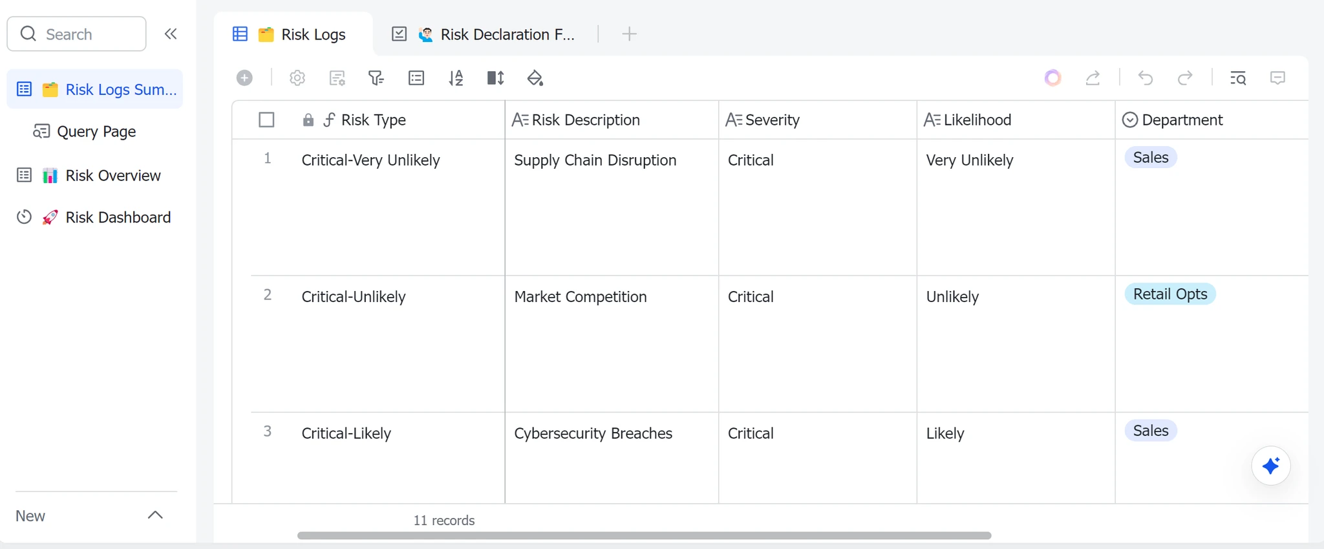1324x549 pixels.
Task: Open the filter tool in toolbar
Action: click(376, 78)
